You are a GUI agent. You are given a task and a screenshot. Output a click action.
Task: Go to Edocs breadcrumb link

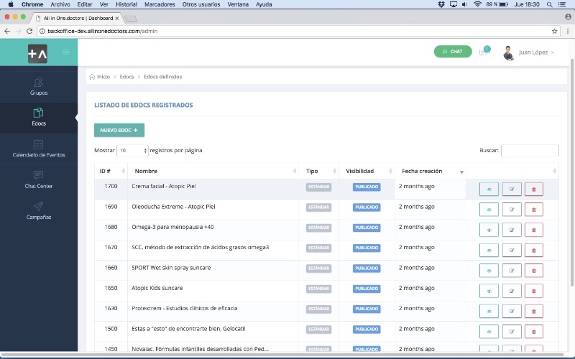126,77
